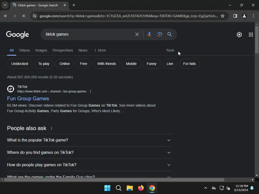Viewport: 259px width, 194px height.
Task: Open the More search filters menu
Action: [x=100, y=50]
